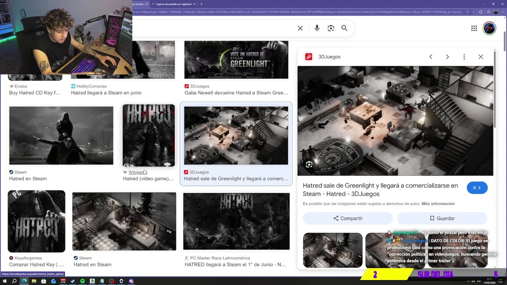Open the PC Master Race Latinoamérica thumbnail

point(236,221)
